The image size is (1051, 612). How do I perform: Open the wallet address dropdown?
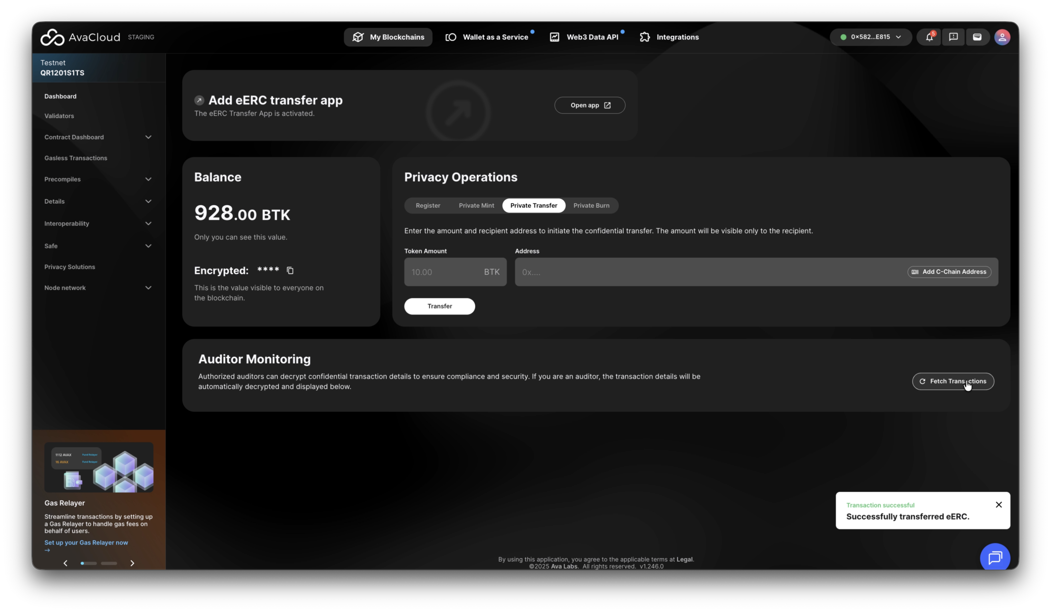(871, 37)
